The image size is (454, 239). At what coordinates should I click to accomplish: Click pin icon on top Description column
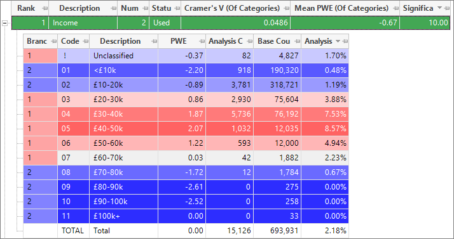(113, 8)
